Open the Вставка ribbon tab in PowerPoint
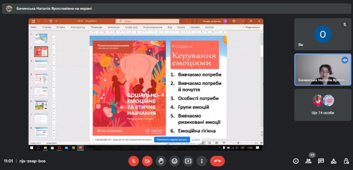This screenshot has height=170, width=353. click(61, 27)
